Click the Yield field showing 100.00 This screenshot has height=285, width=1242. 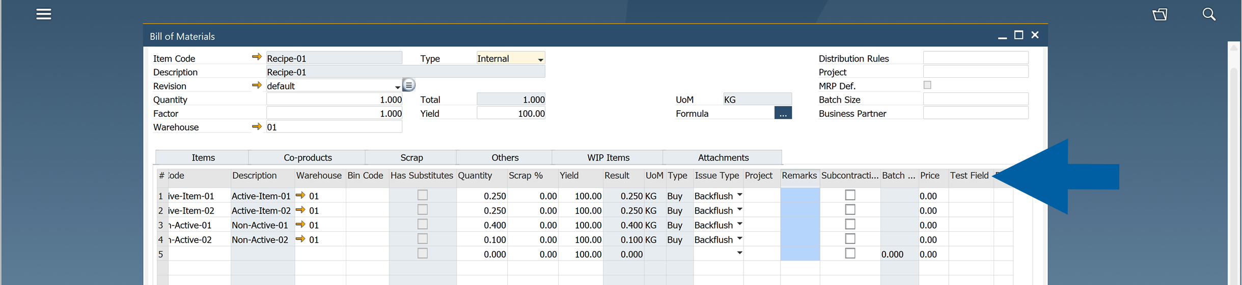coord(511,113)
